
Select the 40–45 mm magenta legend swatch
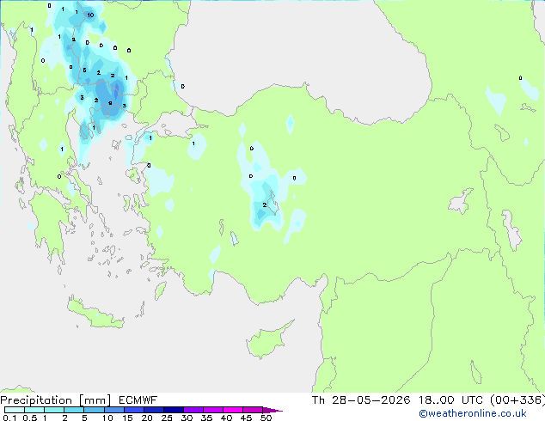[233, 410]
